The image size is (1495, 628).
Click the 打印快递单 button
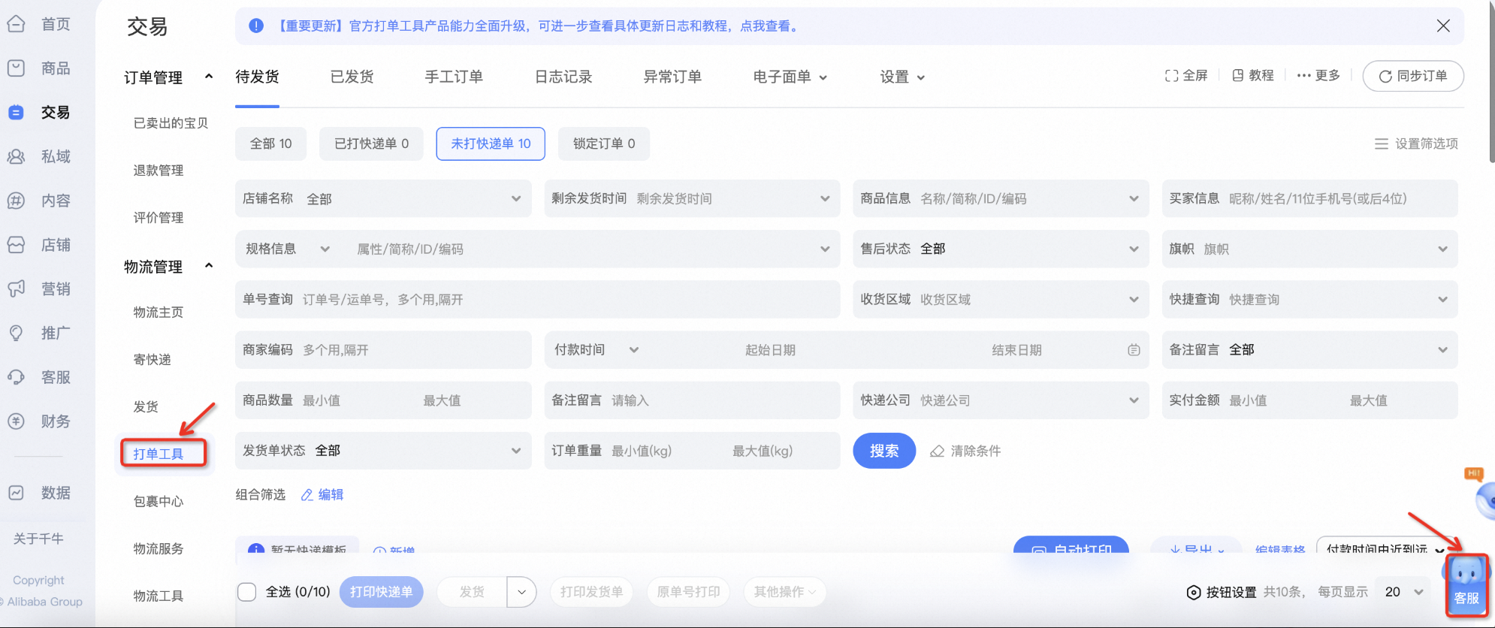click(381, 592)
